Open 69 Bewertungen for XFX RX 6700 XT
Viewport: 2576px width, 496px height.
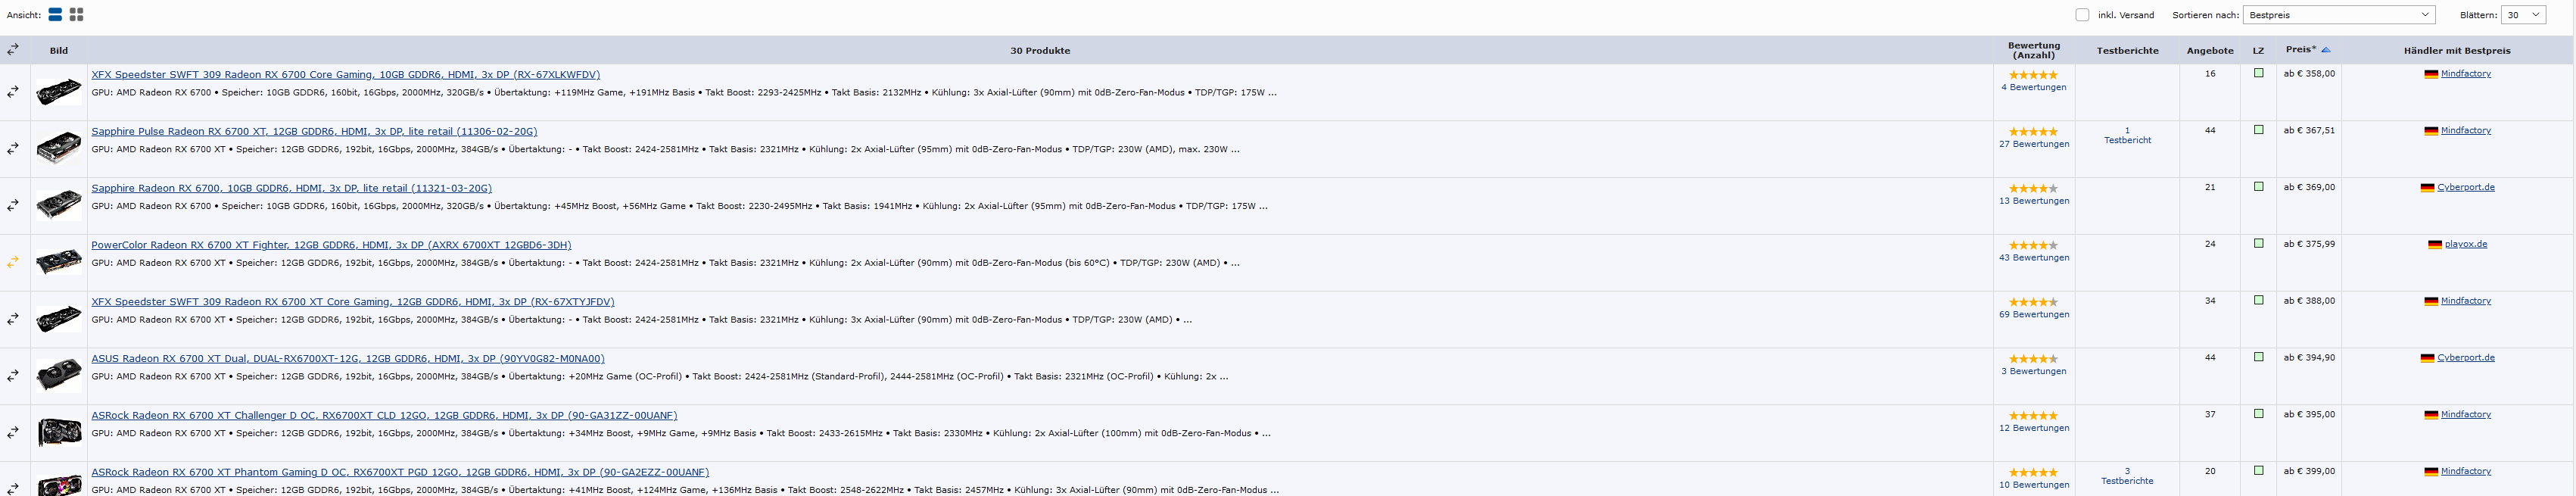(2033, 315)
